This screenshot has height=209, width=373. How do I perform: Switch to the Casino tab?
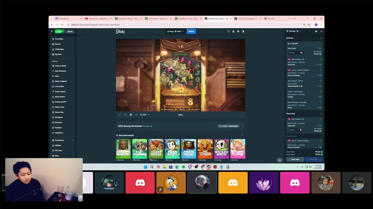pos(60,31)
